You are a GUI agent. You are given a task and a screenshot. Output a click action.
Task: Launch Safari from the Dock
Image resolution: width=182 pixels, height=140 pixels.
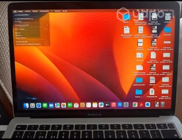[39, 106]
